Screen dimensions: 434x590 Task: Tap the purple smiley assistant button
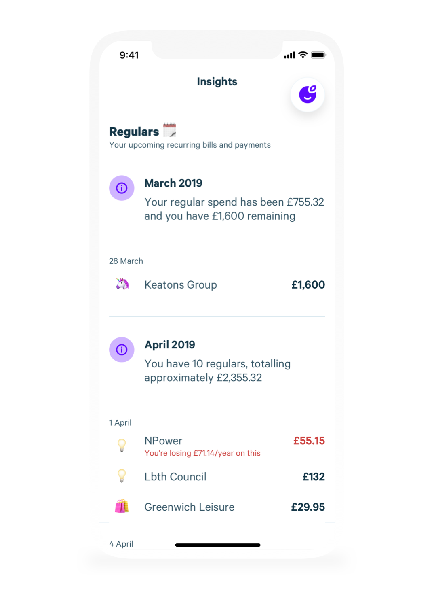308,95
